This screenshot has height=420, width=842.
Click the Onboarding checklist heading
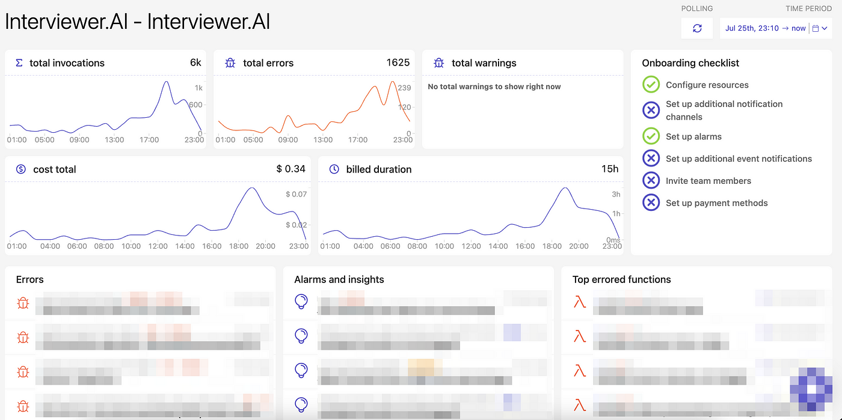pyautogui.click(x=690, y=63)
